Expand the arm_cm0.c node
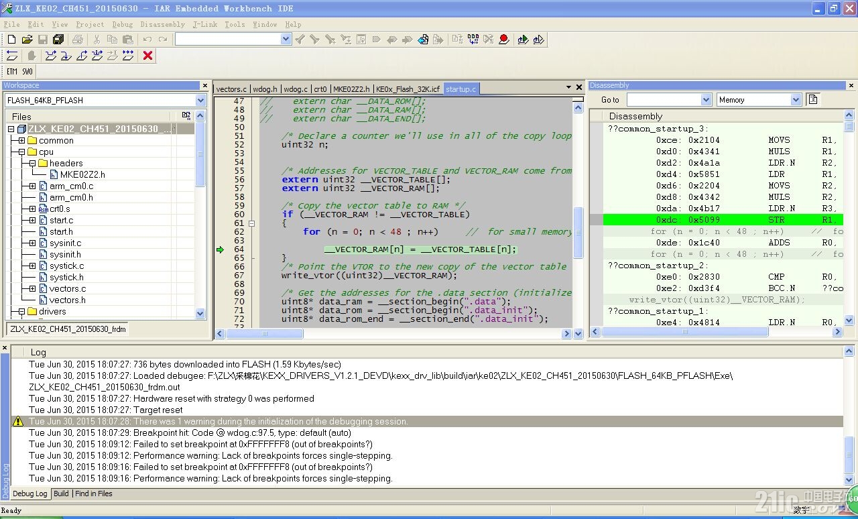The image size is (858, 519). tap(32, 186)
